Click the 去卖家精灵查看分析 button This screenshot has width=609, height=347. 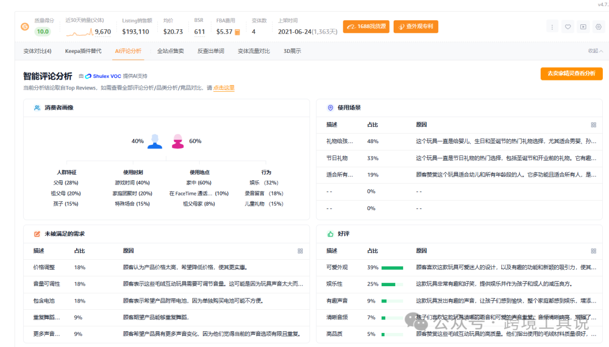(571, 73)
